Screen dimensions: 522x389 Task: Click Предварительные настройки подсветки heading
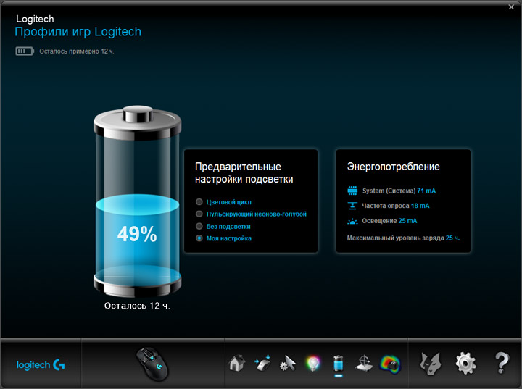[x=244, y=172]
